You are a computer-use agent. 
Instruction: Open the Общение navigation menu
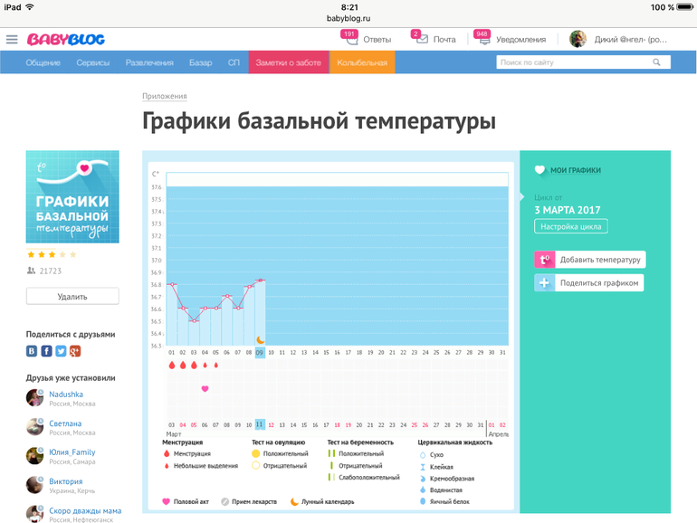43,62
